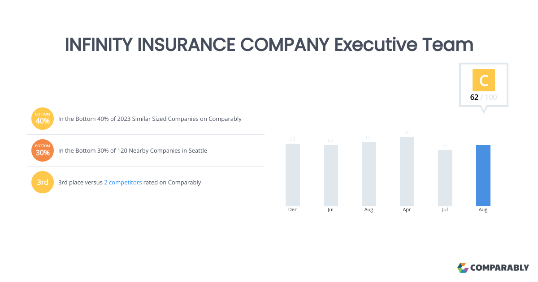Click the yellow Bottom 40% badge

[43, 119]
